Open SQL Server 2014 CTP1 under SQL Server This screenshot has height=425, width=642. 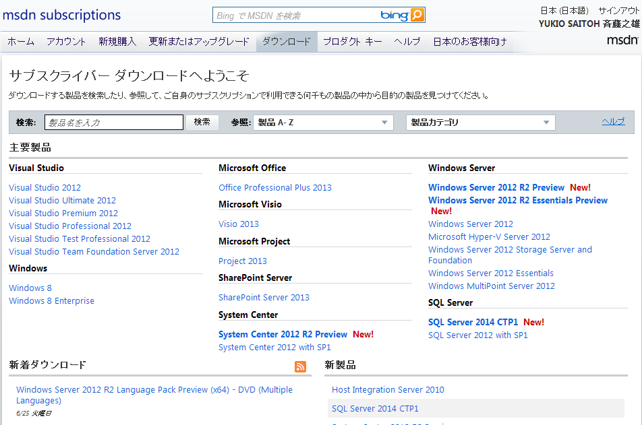pos(473,323)
